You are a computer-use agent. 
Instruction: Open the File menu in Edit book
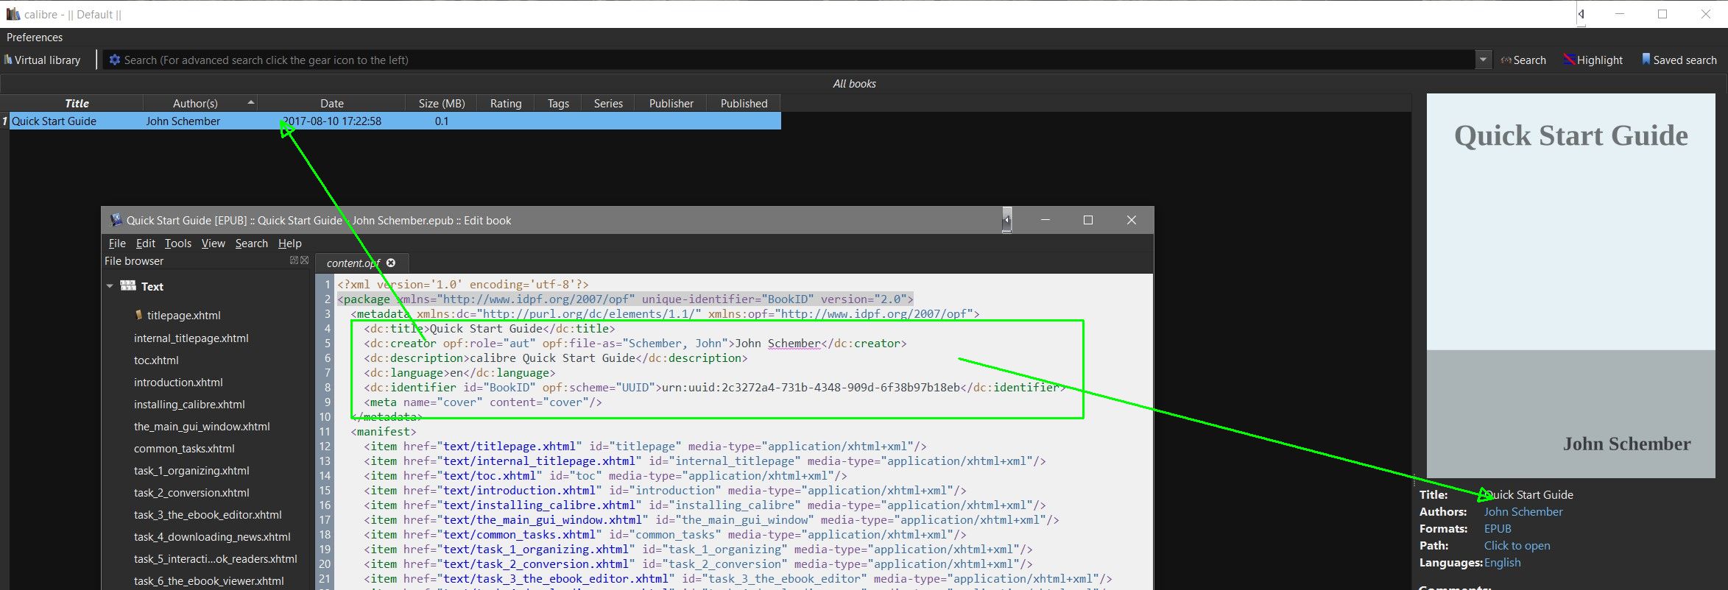coord(117,244)
